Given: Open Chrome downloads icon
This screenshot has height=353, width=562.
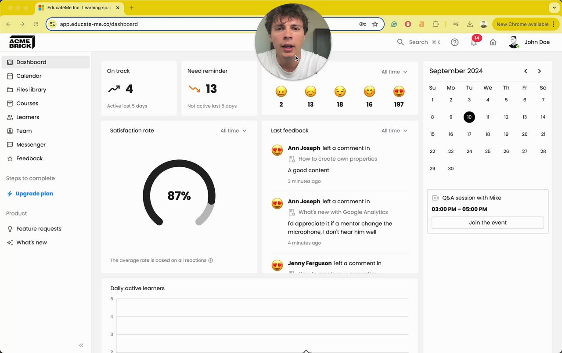Looking at the screenshot, I should (470, 24).
